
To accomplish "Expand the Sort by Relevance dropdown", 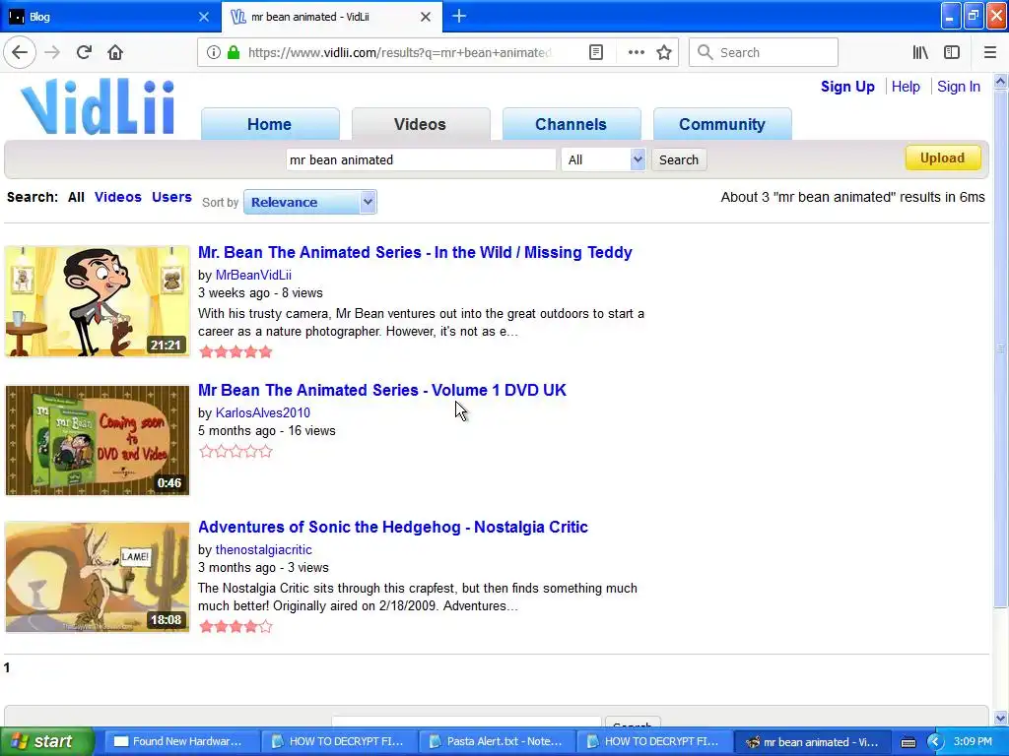I will tap(310, 202).
